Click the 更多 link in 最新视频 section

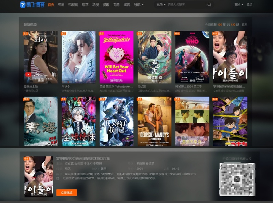(x=244, y=25)
